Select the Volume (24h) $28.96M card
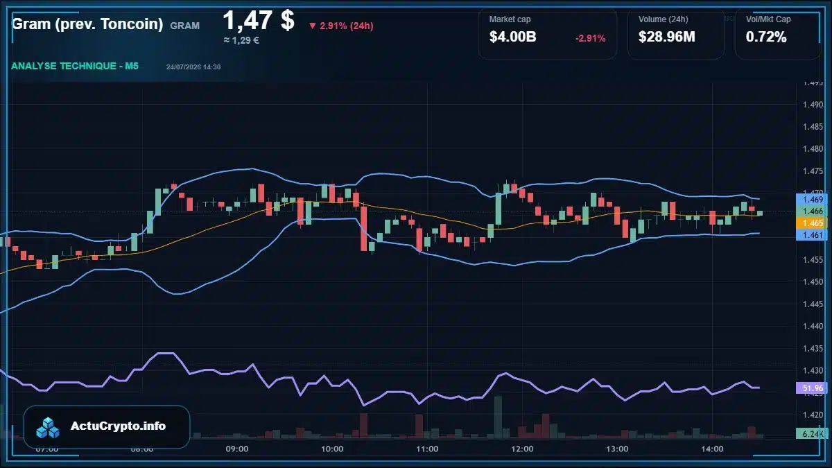Screen dimensions: 832x468 tap(676, 33)
